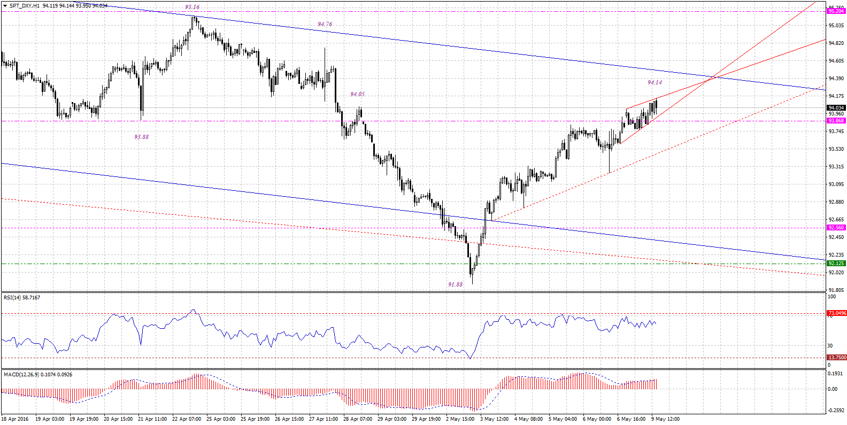Click the 91.805 price axis value
847x425 pixels.
(836, 290)
